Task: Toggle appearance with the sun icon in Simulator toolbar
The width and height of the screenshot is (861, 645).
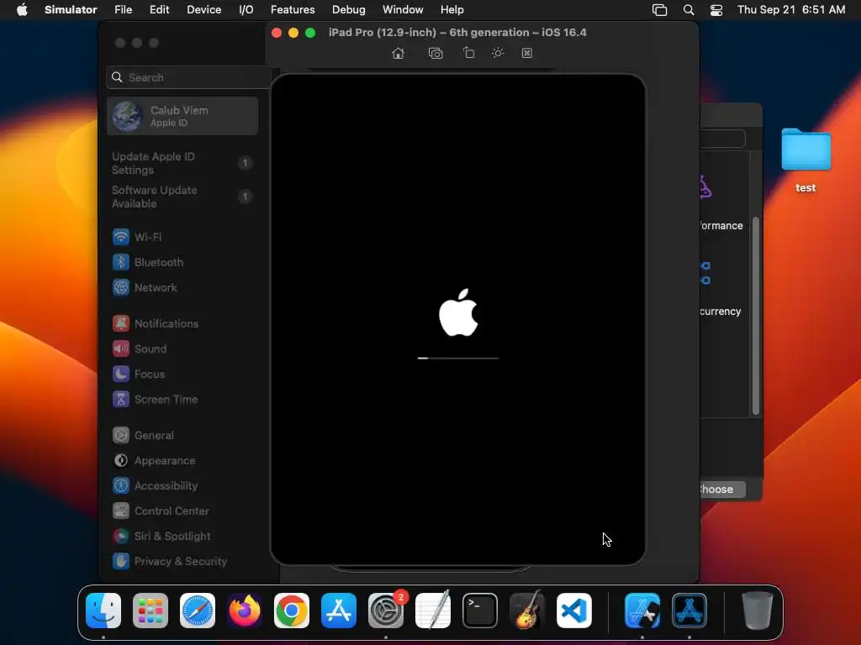Action: click(x=498, y=53)
